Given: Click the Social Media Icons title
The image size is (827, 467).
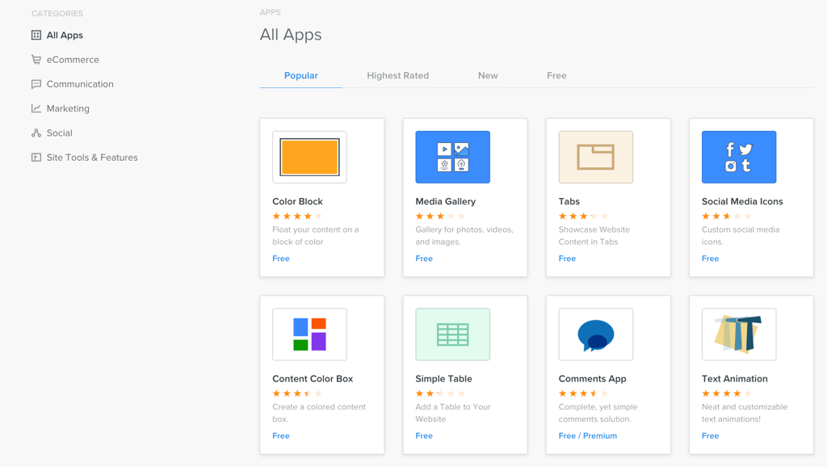Looking at the screenshot, I should coord(742,201).
